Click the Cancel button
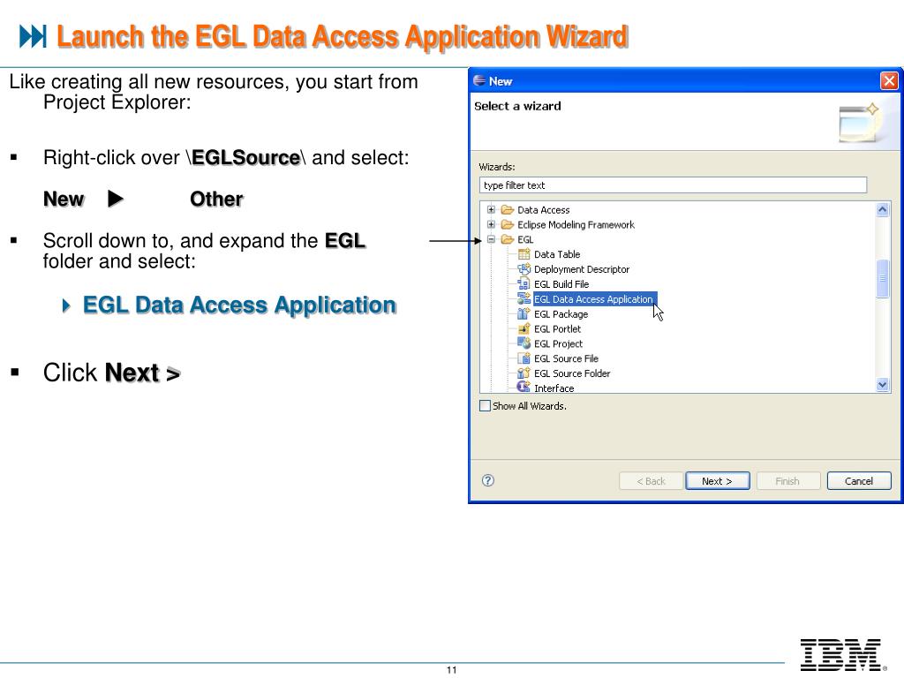904x678 pixels. 859,481
